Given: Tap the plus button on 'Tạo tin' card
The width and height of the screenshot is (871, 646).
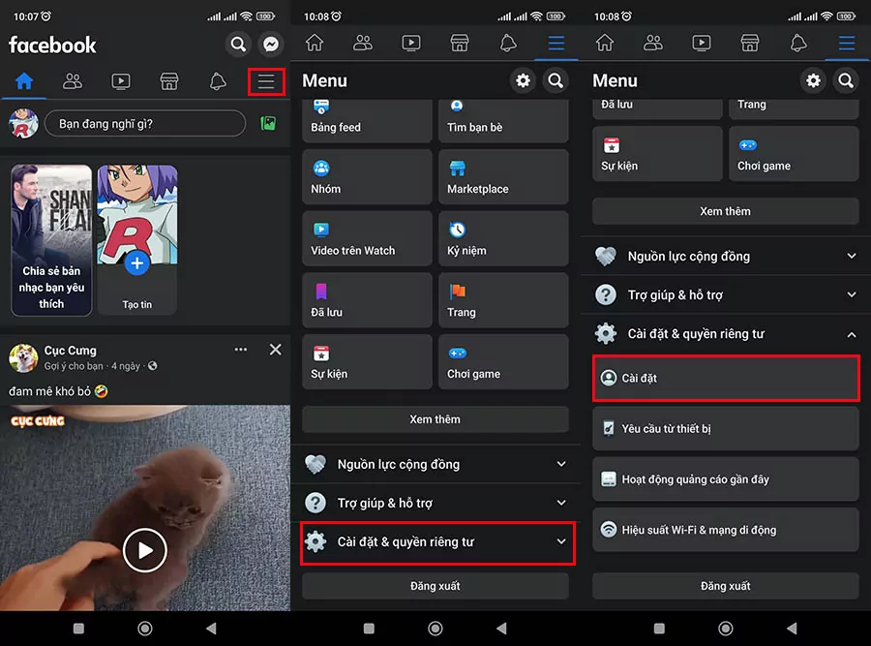Looking at the screenshot, I should point(137,263).
